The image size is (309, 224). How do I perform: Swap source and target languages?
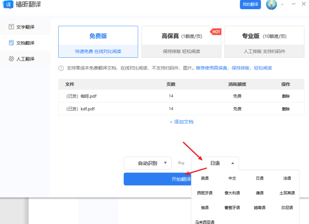pyautogui.click(x=181, y=163)
